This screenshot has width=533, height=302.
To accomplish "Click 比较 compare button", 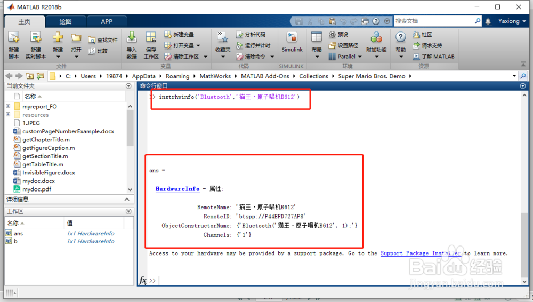I will 98,51.
